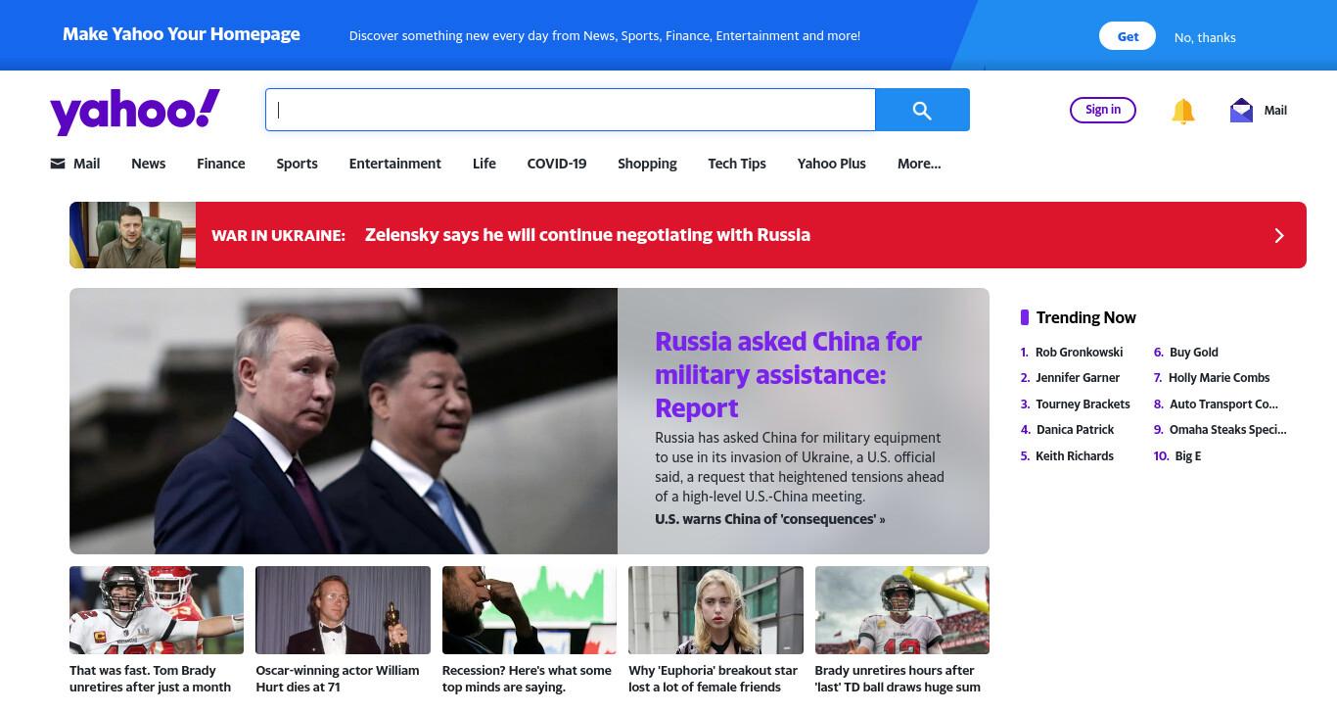Open the notifications bell icon
Image resolution: width=1337 pixels, height=713 pixels.
click(1183, 111)
